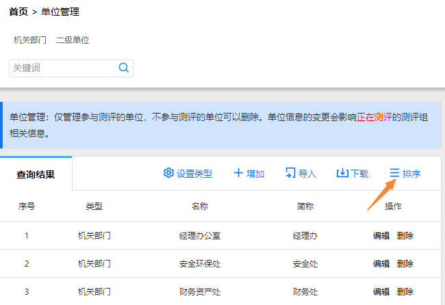The width and height of the screenshot is (445, 305).
Task: Click the 简称 column header
Action: (x=305, y=206)
